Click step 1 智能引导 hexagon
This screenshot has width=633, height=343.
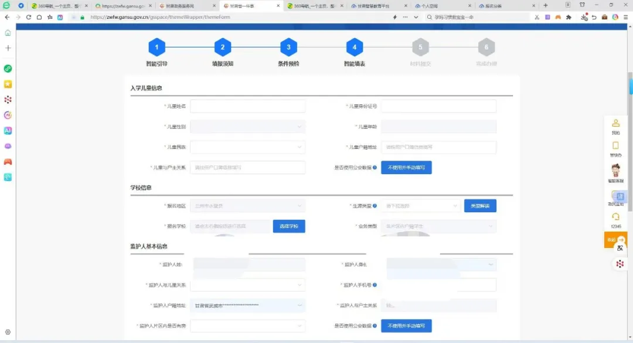(x=156, y=47)
